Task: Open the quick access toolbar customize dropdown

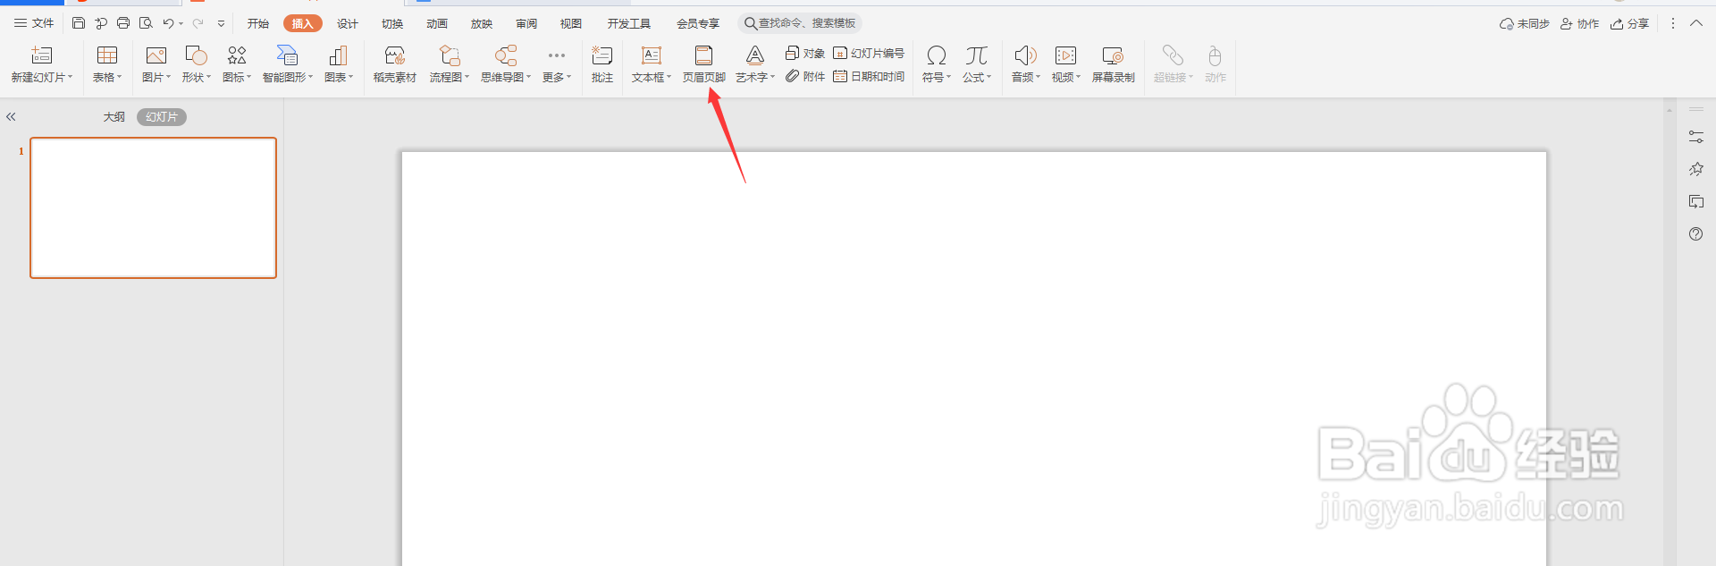Action: click(x=221, y=24)
